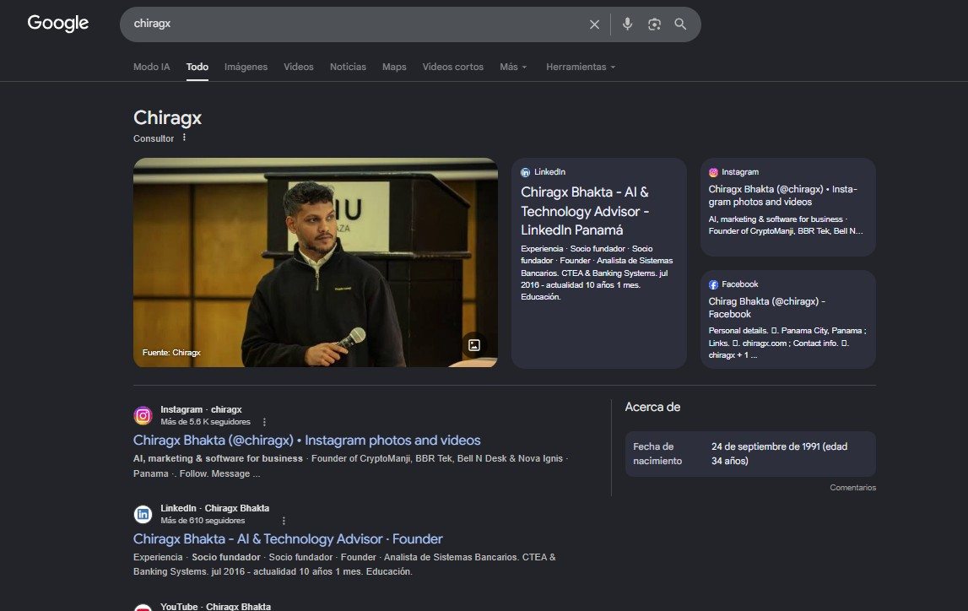Open result Chiragx Bhakta Instagram photos and videos
The height and width of the screenshot is (611, 968).
pyautogui.click(x=307, y=440)
